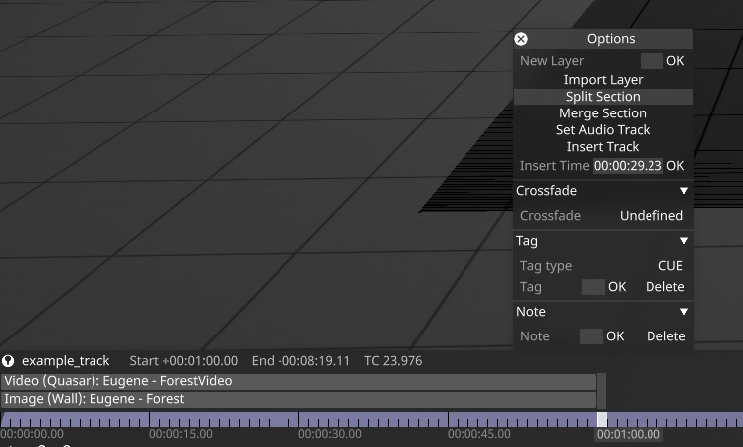This screenshot has width=743, height=447.
Task: Close the Options panel
Action: (521, 39)
